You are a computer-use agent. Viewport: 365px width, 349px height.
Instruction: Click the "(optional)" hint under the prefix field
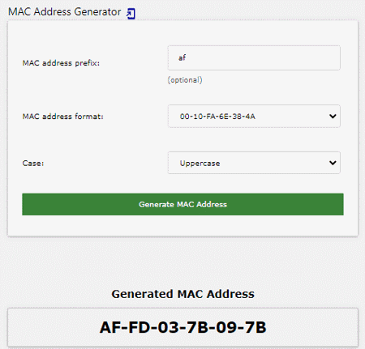pyautogui.click(x=185, y=80)
